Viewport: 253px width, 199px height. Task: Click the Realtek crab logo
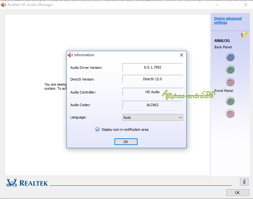point(12,183)
